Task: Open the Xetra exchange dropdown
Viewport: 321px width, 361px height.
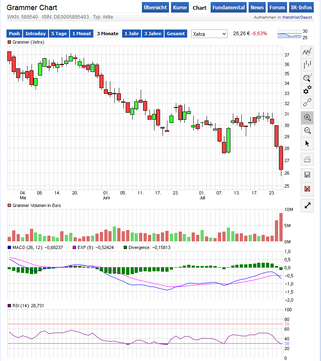Action: (209, 34)
